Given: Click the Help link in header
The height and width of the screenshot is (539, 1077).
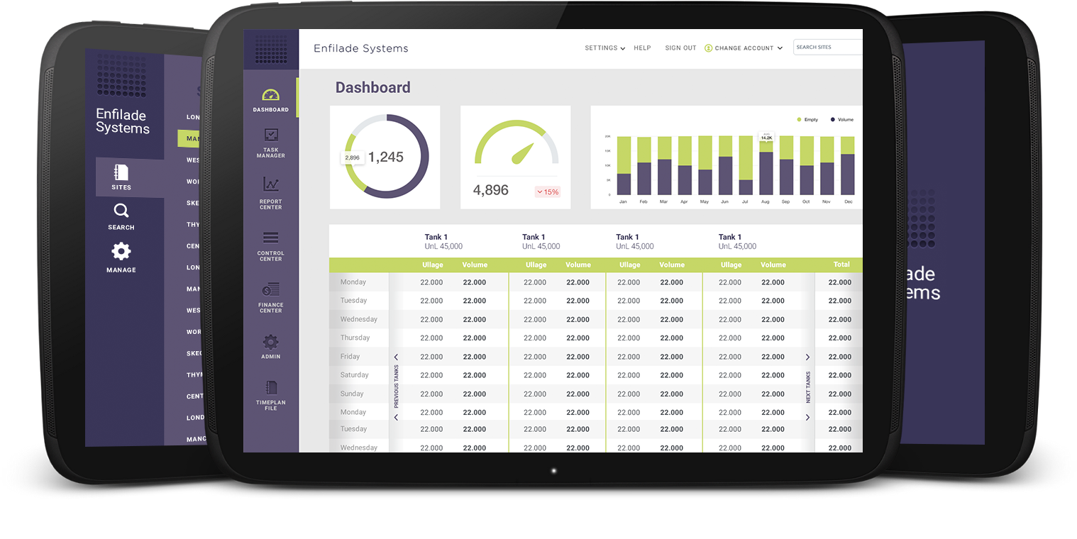Looking at the screenshot, I should 642,48.
